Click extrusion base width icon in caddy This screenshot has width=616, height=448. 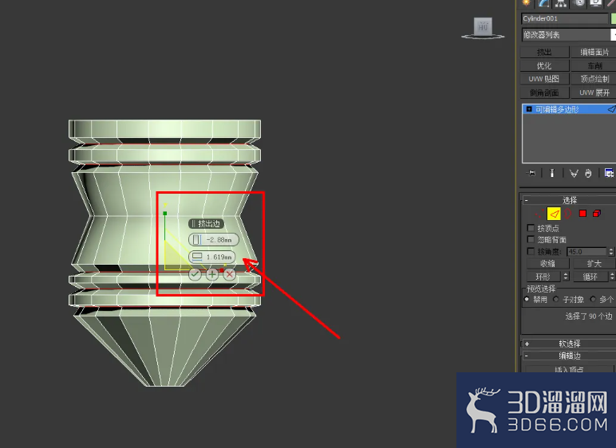click(197, 257)
